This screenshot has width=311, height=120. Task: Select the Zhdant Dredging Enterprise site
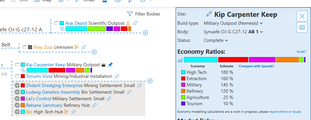(x=54, y=85)
